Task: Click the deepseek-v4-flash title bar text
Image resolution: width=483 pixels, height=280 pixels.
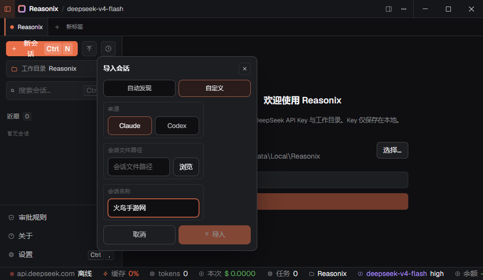Action: pos(95,9)
